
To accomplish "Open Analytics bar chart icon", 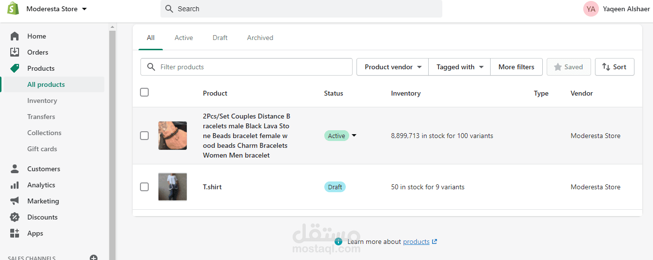I will click(x=15, y=185).
